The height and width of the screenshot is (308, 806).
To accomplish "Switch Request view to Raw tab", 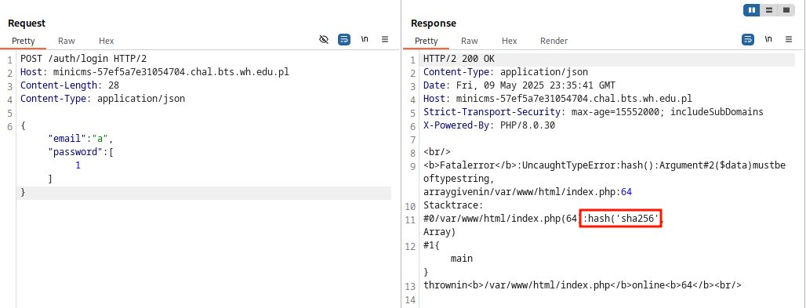I will pos(67,41).
